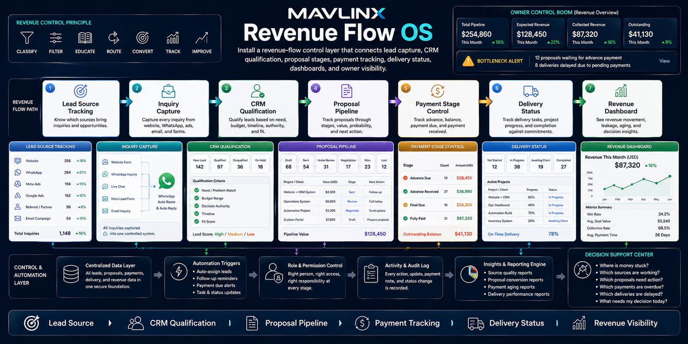Click the target icon on step 1 card
The width and height of the screenshot is (688, 344).
[80, 91]
